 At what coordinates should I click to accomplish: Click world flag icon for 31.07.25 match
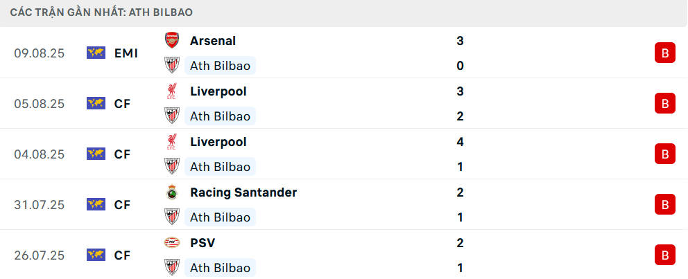click(x=96, y=204)
